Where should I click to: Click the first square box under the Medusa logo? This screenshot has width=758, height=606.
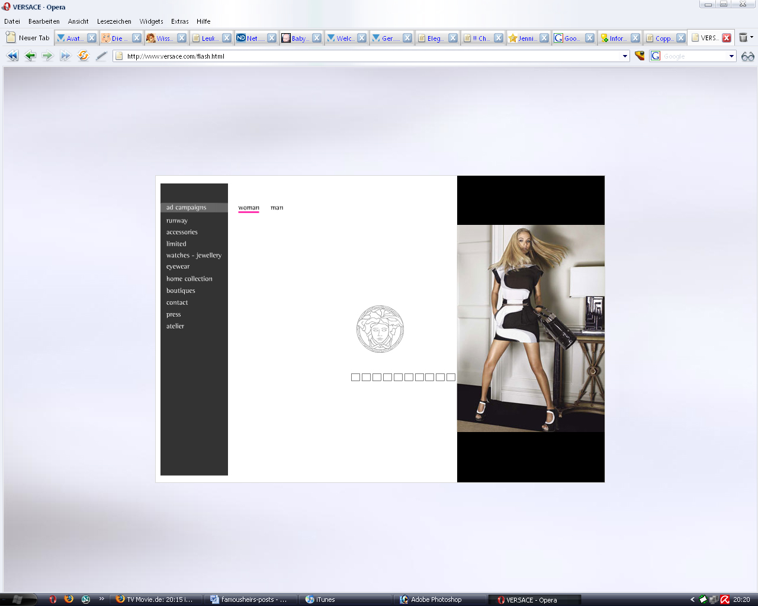355,377
